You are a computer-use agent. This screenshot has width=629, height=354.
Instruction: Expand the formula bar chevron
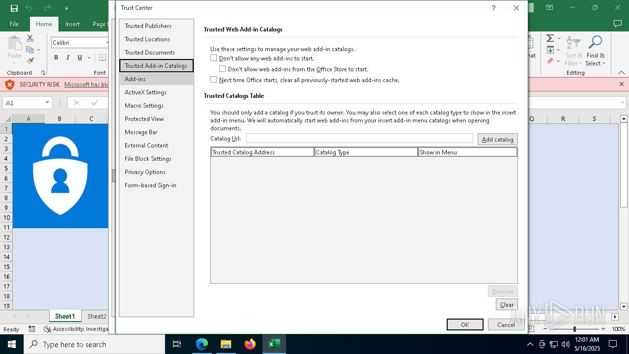[621, 103]
